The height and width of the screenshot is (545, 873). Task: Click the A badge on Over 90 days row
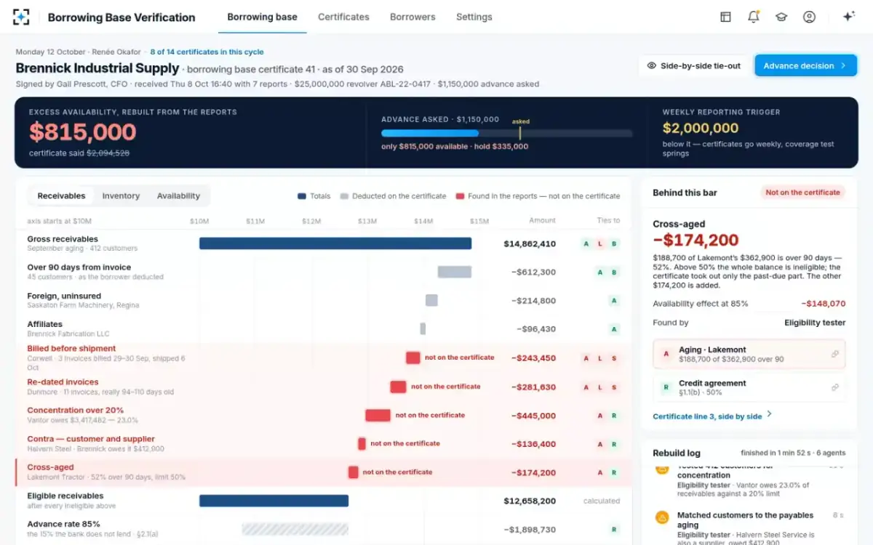[600, 272]
